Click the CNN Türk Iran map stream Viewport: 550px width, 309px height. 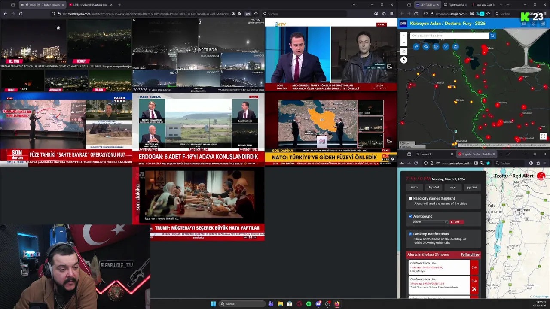click(330, 129)
